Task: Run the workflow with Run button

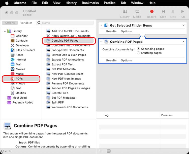Action: (182, 14)
